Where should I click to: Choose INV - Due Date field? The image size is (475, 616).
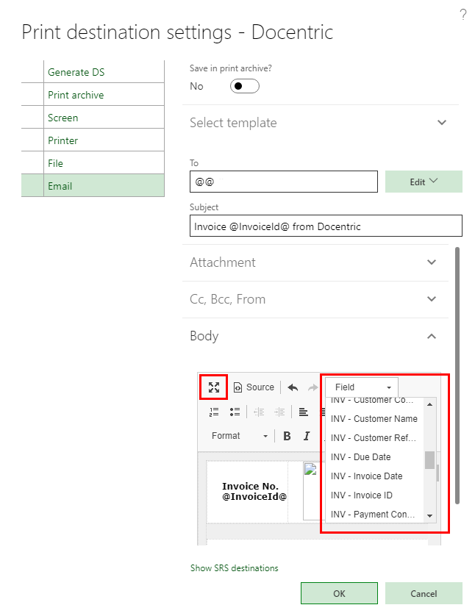tap(375, 457)
